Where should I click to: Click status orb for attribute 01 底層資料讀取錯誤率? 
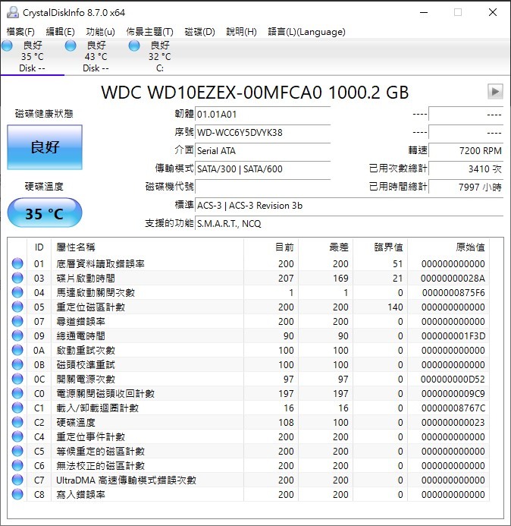click(17, 263)
